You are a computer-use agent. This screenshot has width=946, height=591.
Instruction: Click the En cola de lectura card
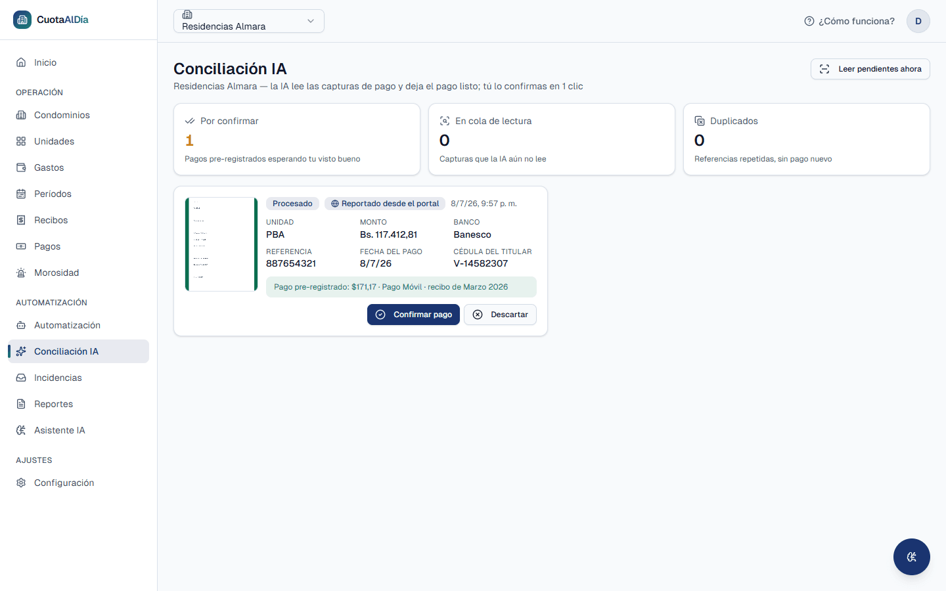[552, 139]
